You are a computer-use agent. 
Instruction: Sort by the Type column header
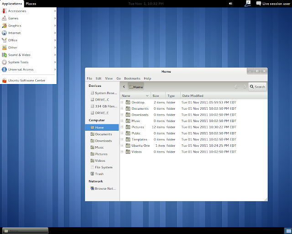point(173,96)
